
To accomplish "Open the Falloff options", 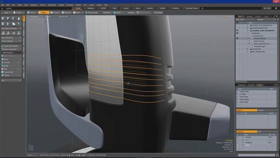I will click(117, 13).
